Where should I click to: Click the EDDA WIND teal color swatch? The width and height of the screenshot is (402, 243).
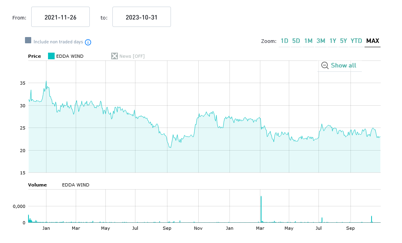click(51, 56)
